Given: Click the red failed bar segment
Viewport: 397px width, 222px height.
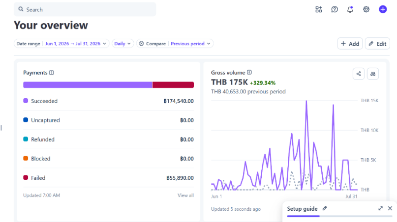Looking at the screenshot, I should [173, 84].
